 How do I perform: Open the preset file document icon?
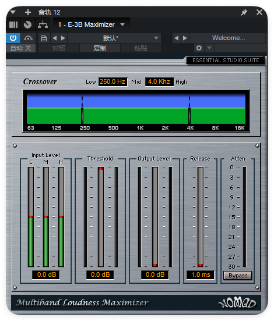pos(44,38)
